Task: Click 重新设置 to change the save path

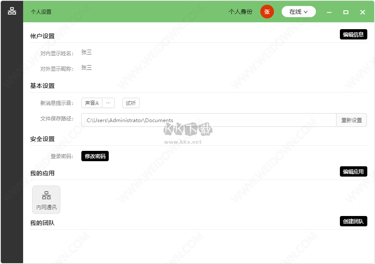Action: coord(352,120)
